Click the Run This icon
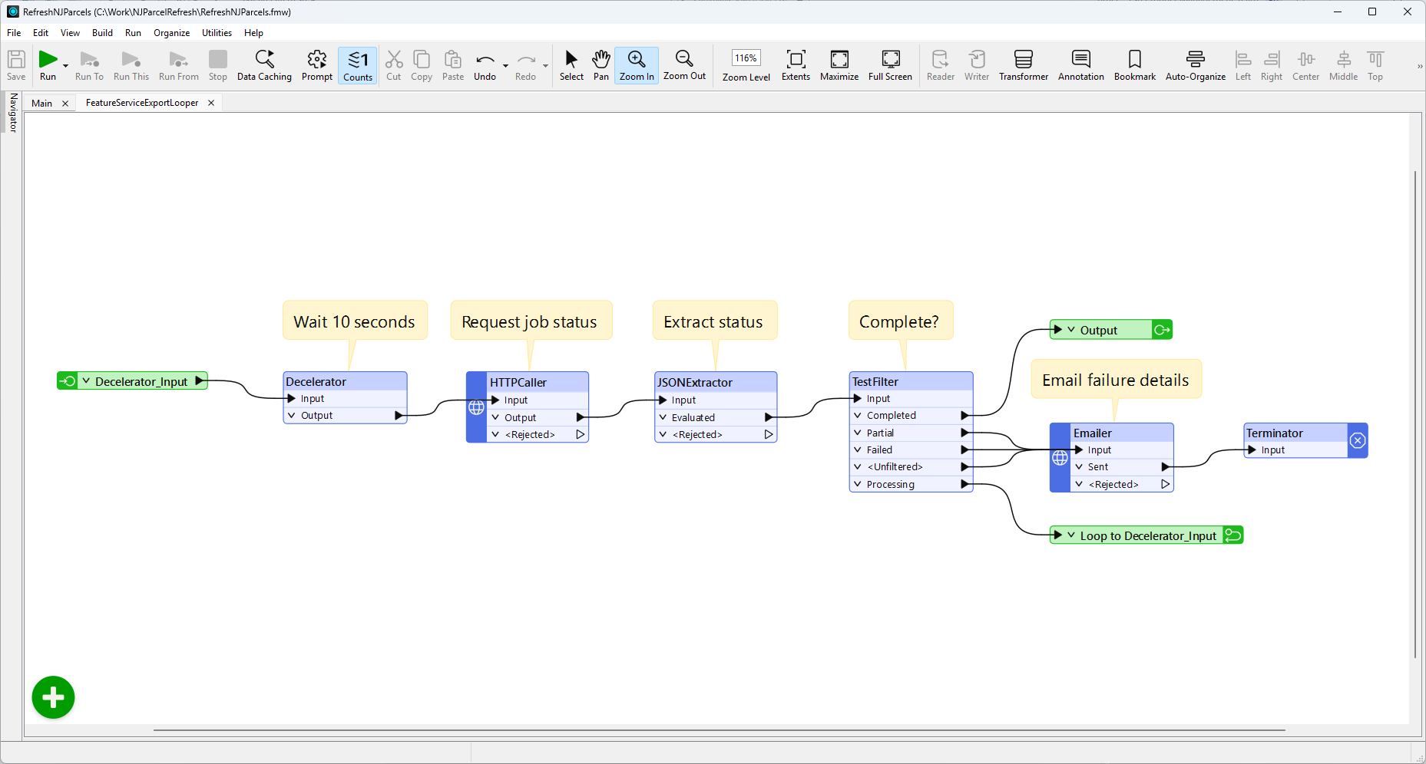1426x764 pixels. [x=131, y=65]
